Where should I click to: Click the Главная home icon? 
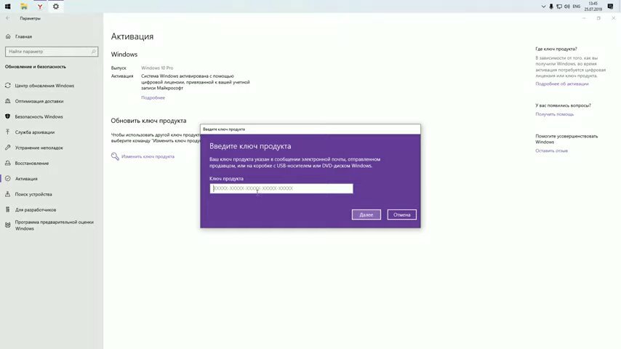pos(7,36)
